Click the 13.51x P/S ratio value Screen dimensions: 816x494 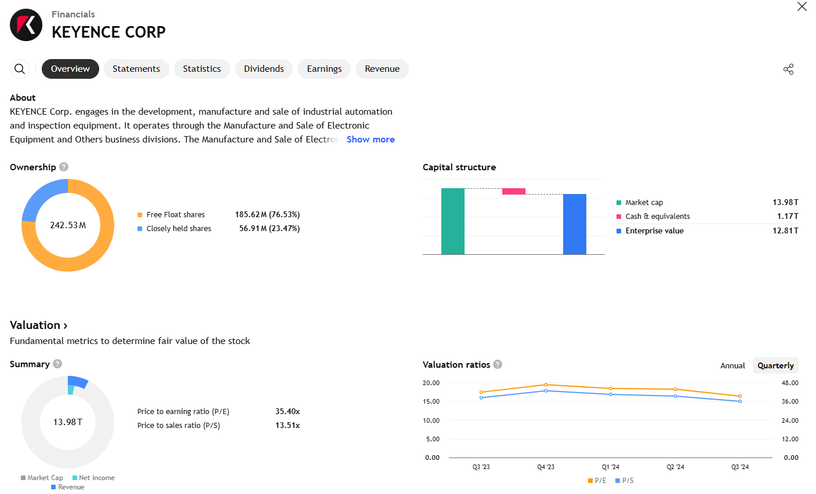288,426
